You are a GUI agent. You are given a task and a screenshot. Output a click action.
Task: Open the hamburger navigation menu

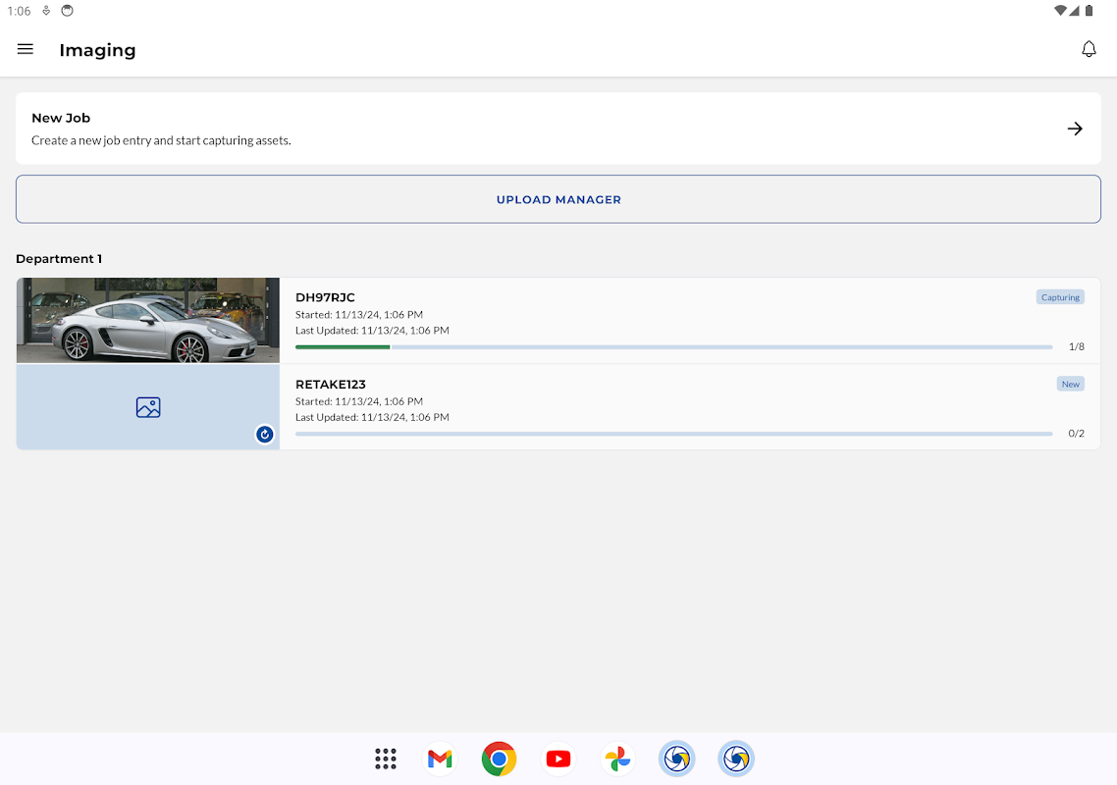pos(26,49)
